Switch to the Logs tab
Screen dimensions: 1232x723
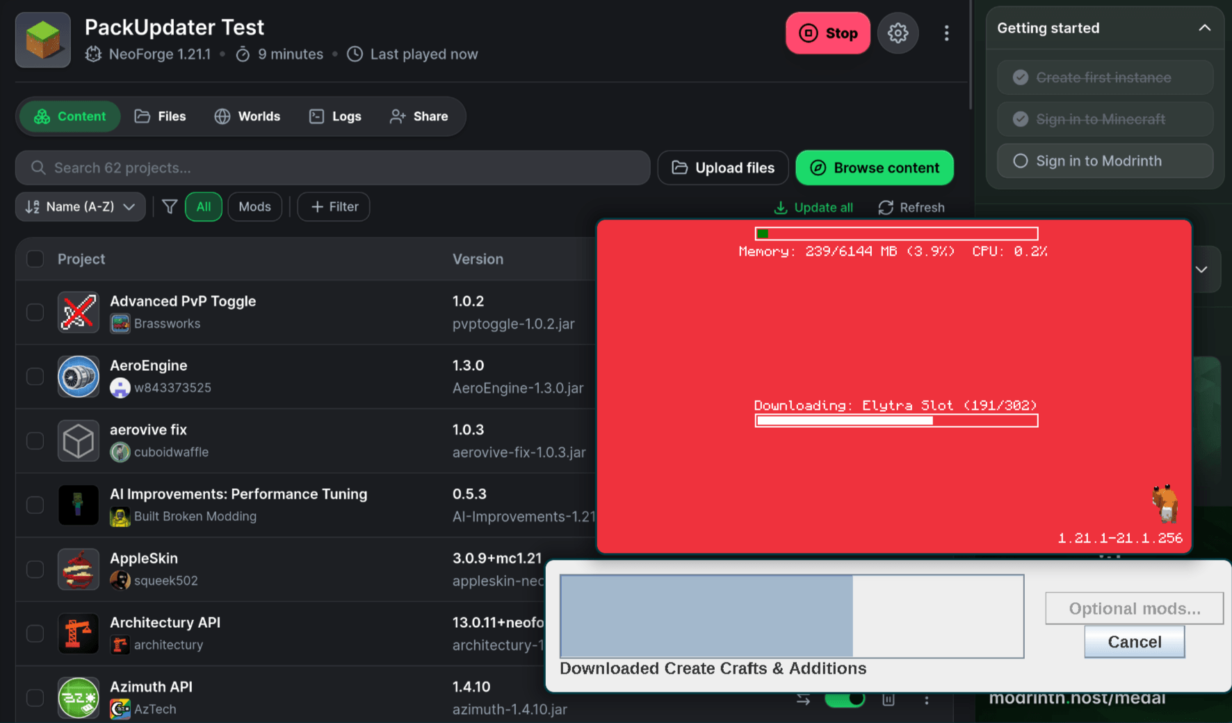(x=336, y=117)
